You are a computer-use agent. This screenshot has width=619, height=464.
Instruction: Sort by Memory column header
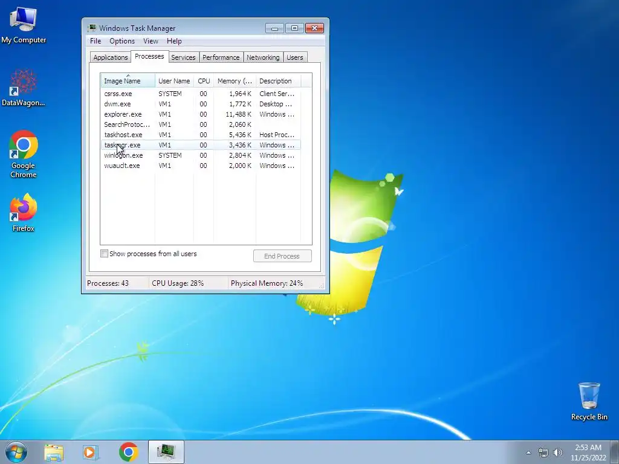coord(235,81)
